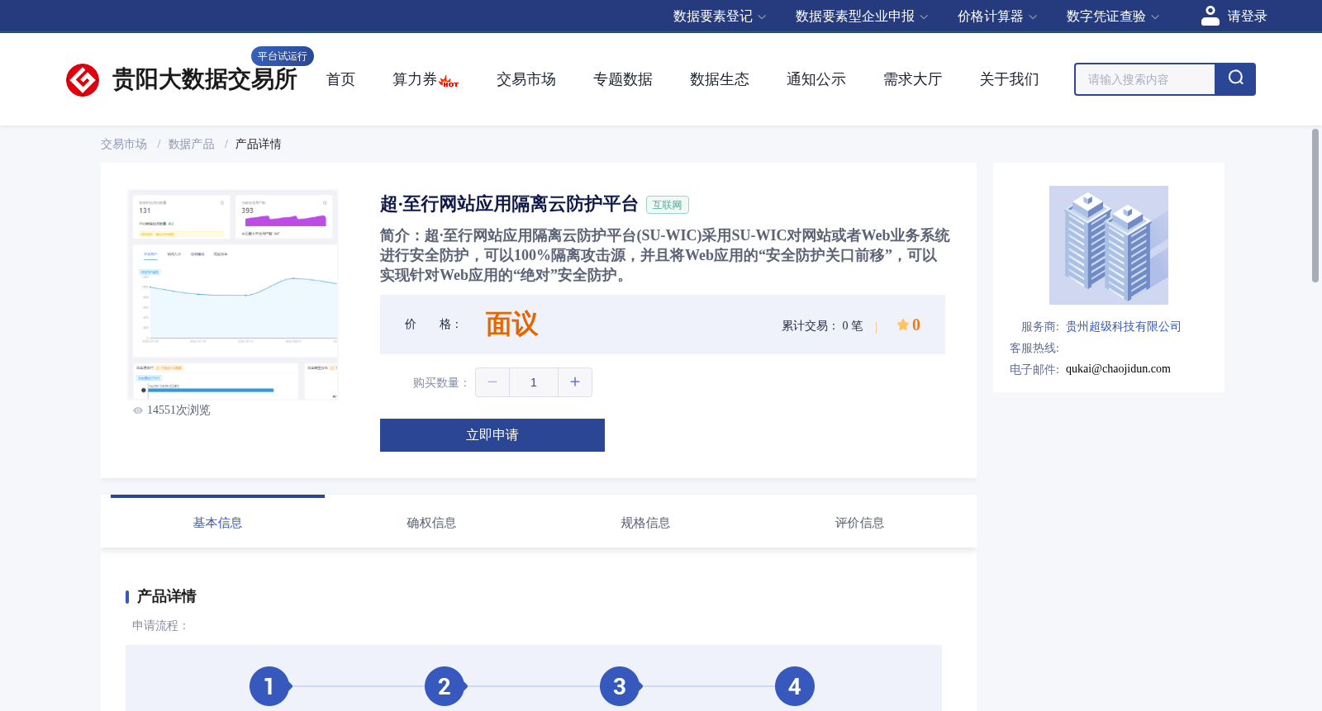Viewport: 1322px width, 711px height.
Task: Increase purchase quantity with plus button
Action: pos(575,382)
